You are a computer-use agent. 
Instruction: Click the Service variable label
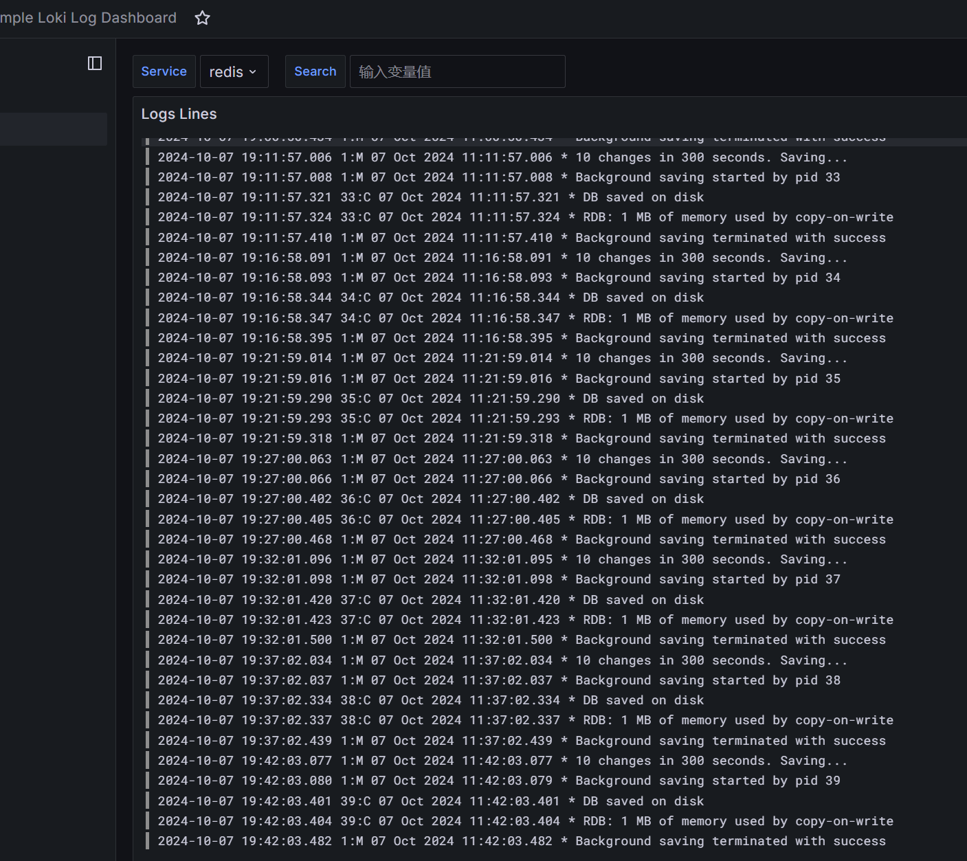coord(164,71)
